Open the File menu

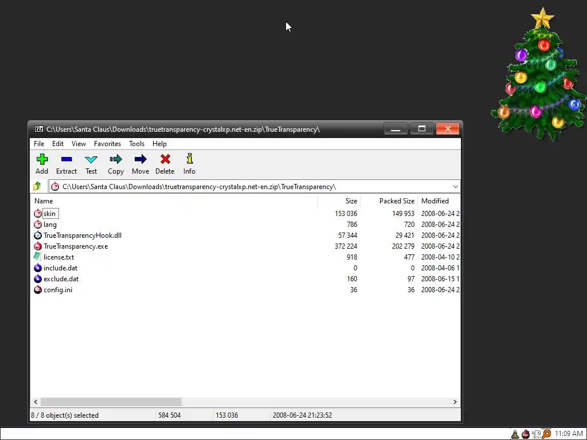tap(39, 144)
